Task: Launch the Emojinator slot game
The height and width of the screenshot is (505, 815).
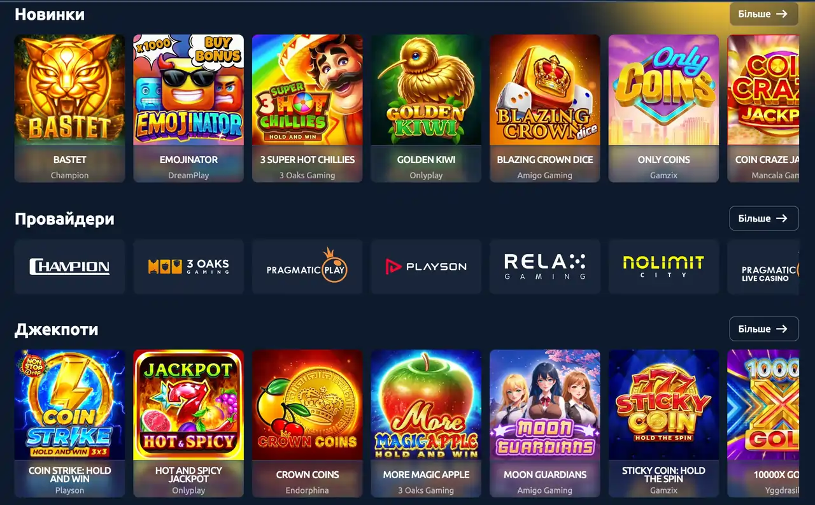Action: coord(188,108)
